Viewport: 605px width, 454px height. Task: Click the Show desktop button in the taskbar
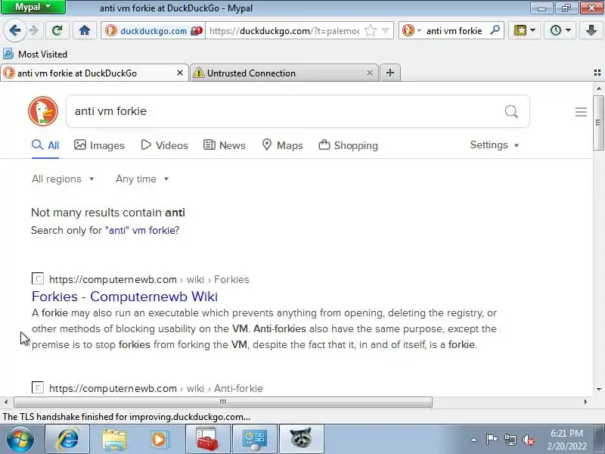point(600,440)
